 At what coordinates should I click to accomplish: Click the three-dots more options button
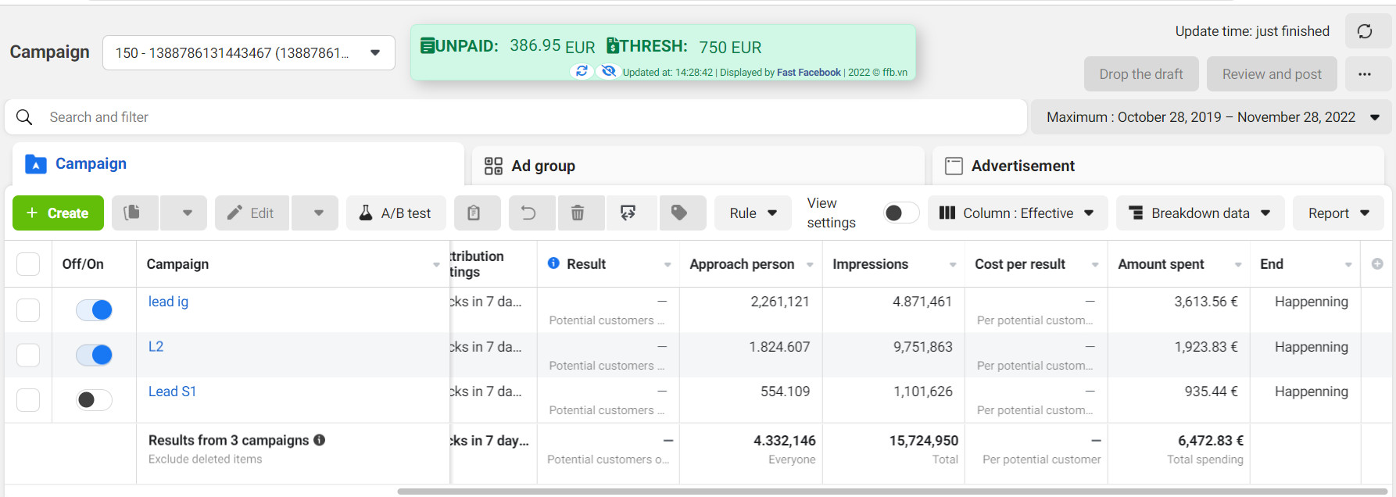pyautogui.click(x=1365, y=74)
